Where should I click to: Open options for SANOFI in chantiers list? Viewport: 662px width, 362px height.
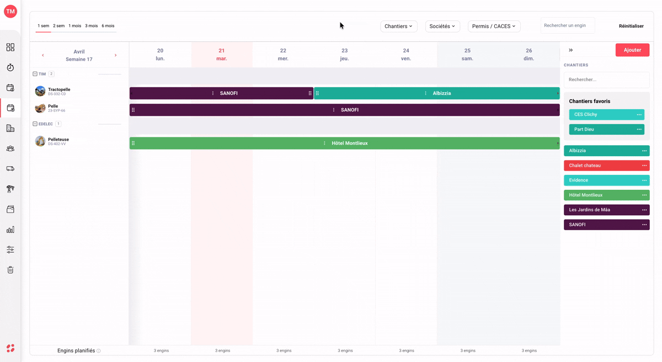(x=644, y=225)
